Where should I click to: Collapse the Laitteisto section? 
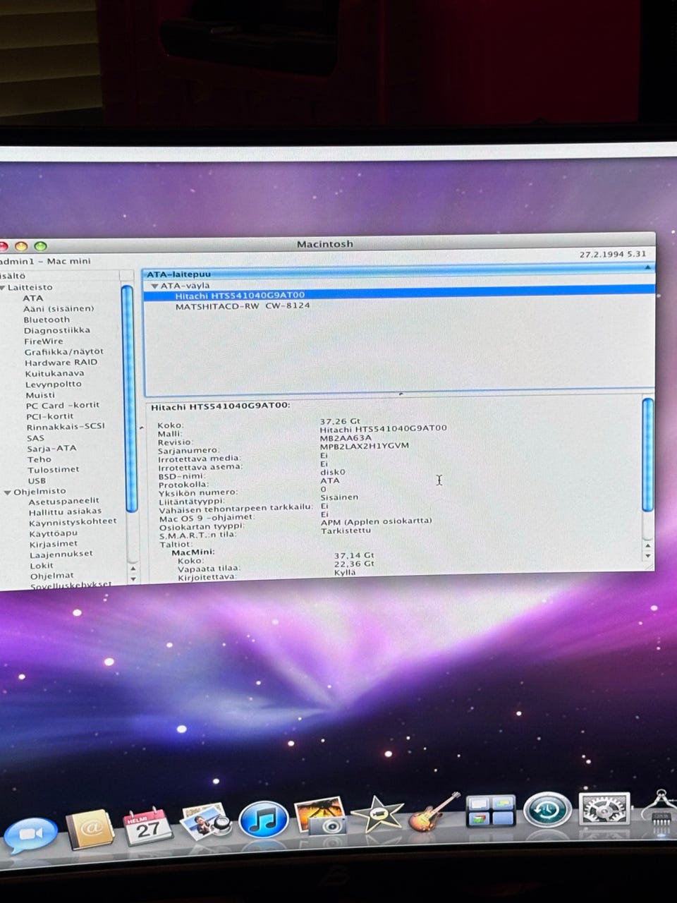click(3, 288)
